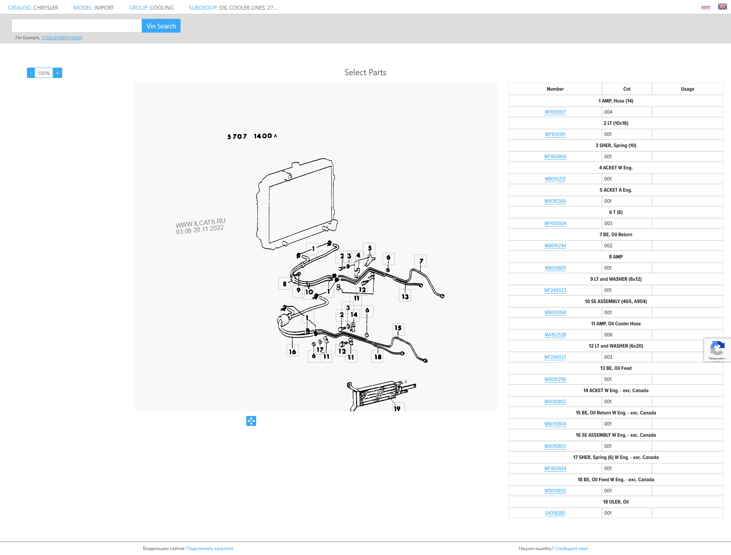
Task: Open the example VIN 1C8GCB1R84Y142424 link
Action: (62, 38)
